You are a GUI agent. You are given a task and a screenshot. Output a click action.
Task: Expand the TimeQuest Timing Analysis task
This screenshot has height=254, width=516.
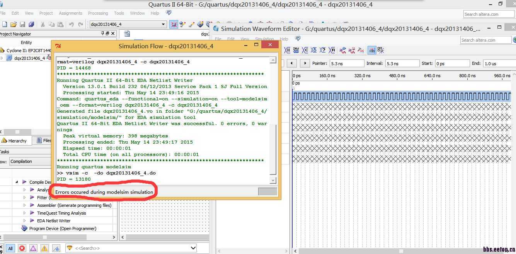[25, 213]
